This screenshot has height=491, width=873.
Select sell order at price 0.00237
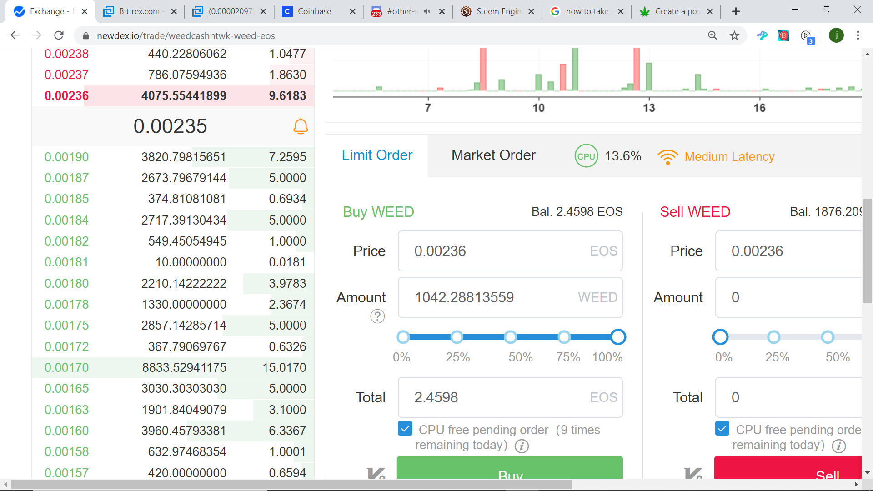173,75
